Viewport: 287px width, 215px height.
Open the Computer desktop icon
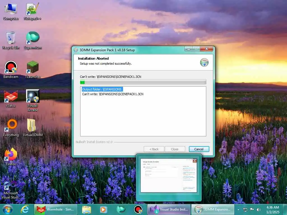click(x=11, y=11)
